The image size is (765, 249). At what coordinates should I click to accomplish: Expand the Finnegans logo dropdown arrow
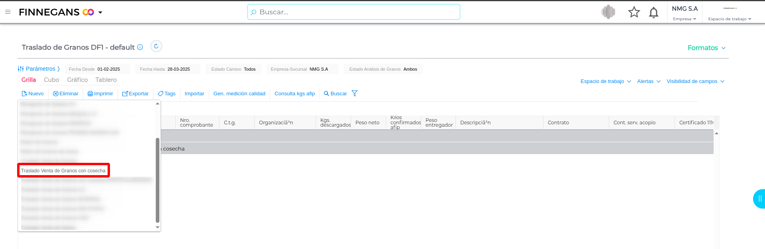click(x=100, y=12)
